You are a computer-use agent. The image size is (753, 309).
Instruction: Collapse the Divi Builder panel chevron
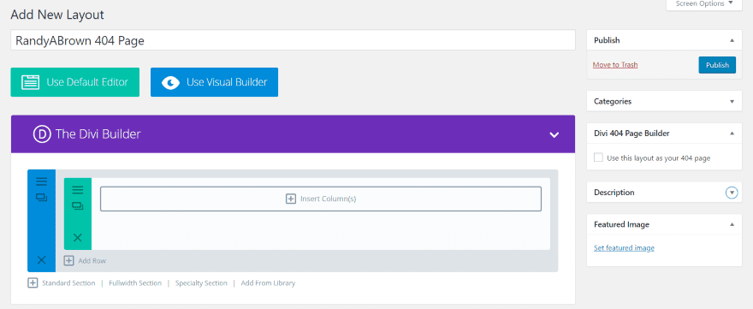coord(554,134)
